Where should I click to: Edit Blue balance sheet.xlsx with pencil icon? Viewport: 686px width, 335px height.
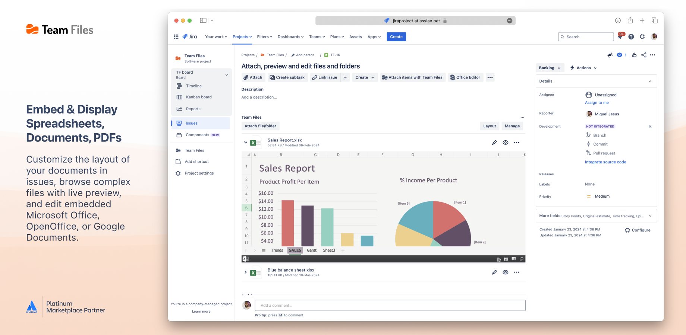click(494, 272)
